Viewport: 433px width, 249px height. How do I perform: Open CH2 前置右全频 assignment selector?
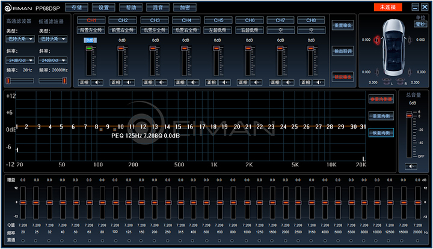[x=123, y=30]
